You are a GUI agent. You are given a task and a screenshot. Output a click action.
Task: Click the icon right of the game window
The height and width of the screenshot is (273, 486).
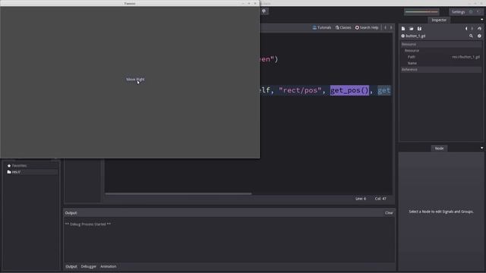(x=264, y=11)
